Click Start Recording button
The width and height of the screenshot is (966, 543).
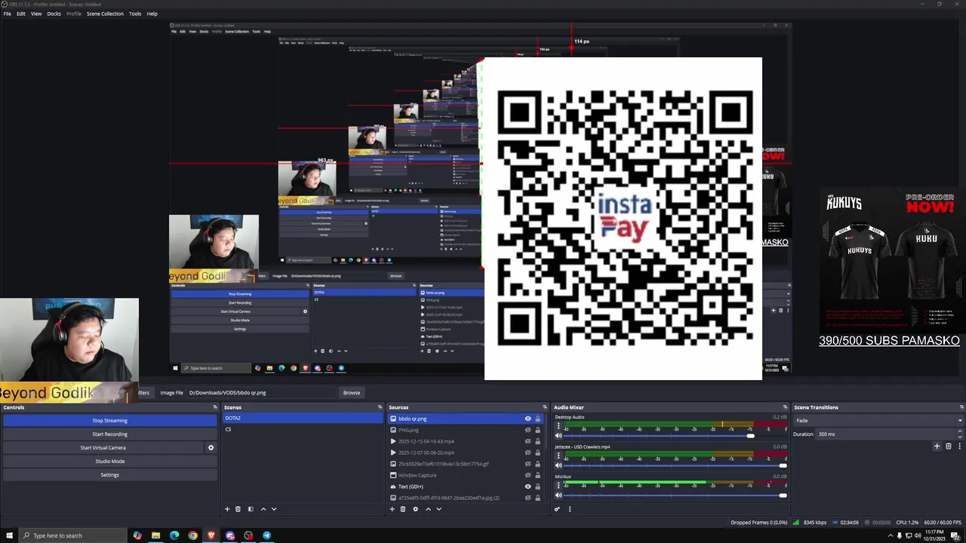(110, 434)
